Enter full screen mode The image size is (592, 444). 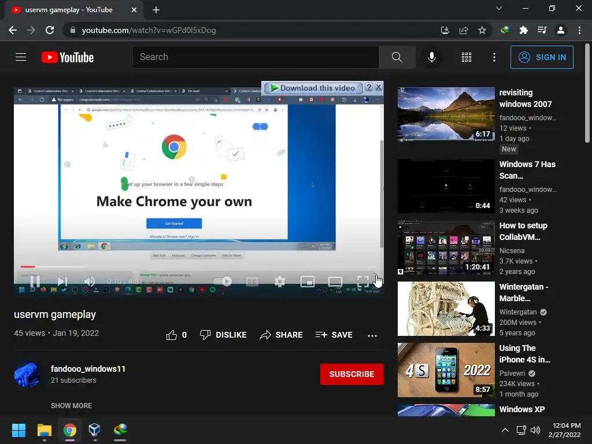point(363,282)
